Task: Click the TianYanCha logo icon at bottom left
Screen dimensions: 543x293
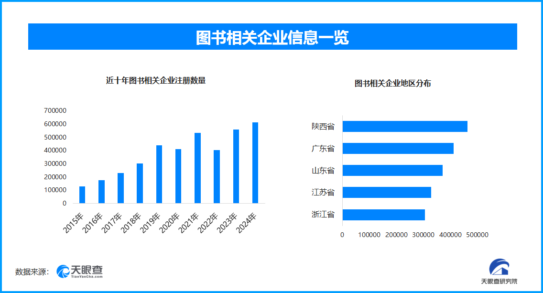Action: click(62, 270)
